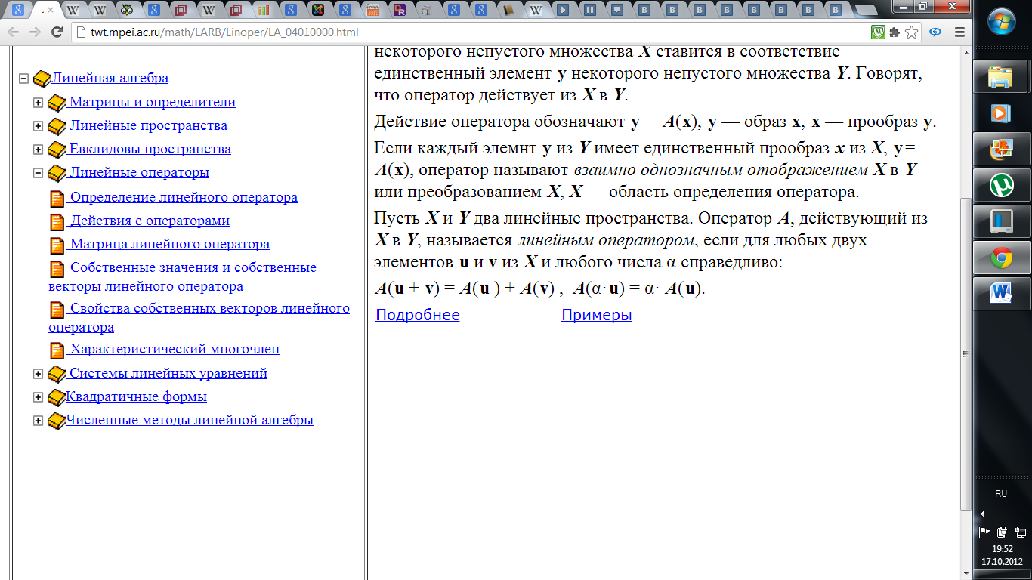Click the blue extension icon beside the star

point(936,32)
